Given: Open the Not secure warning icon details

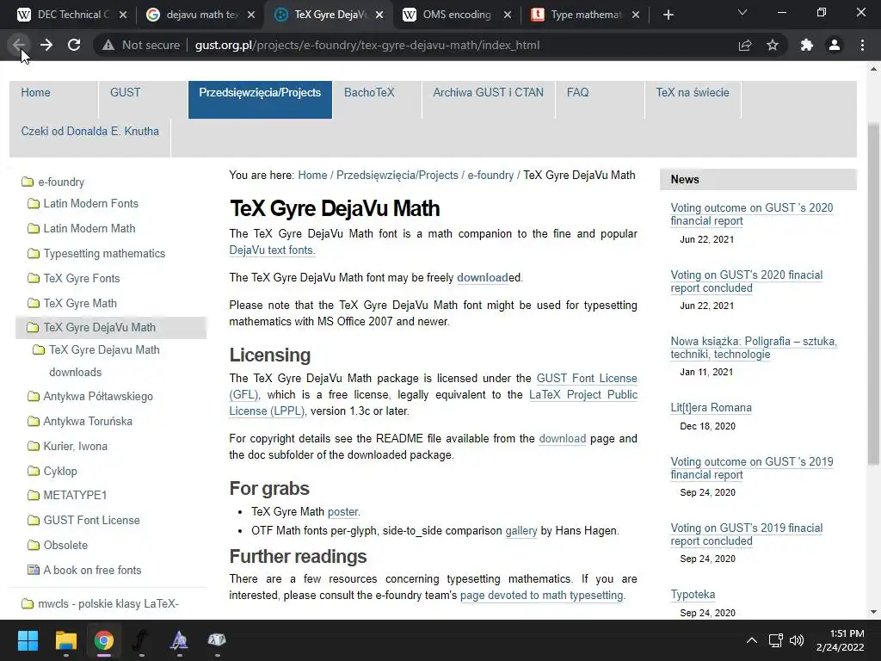Looking at the screenshot, I should point(108,45).
